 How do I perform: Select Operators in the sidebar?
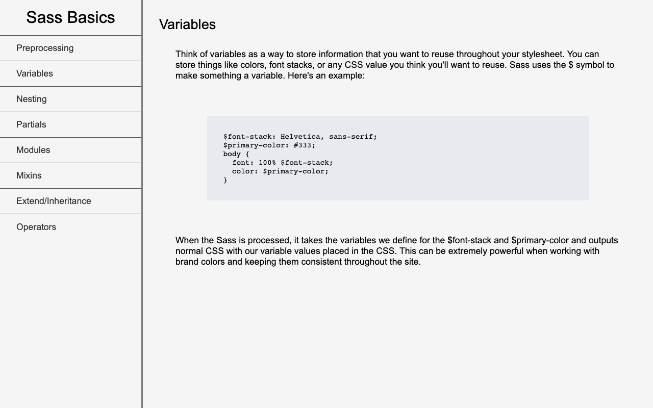tap(36, 227)
